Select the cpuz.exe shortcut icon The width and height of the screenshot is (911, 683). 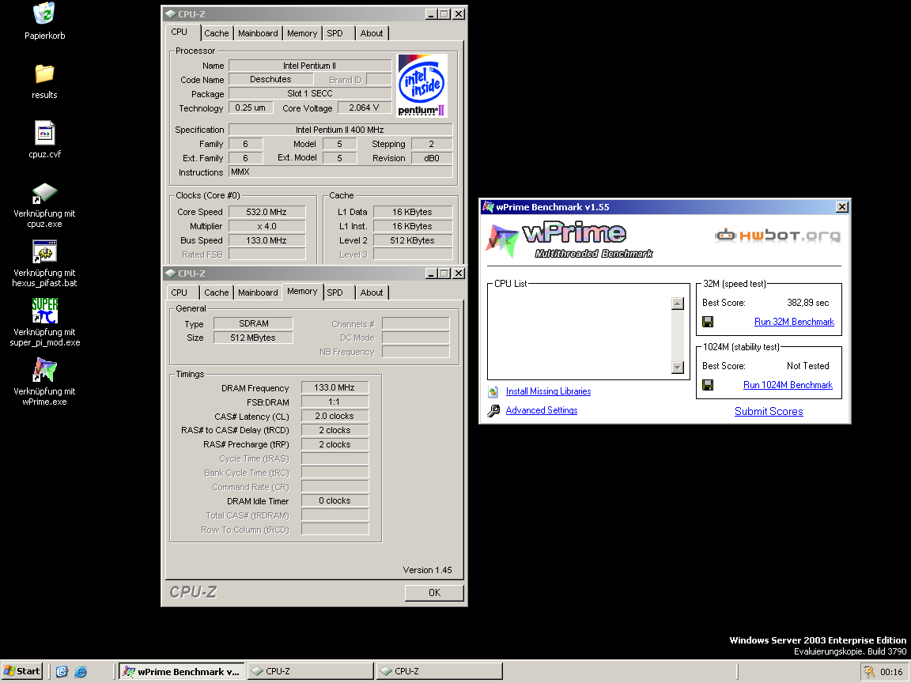[44, 194]
